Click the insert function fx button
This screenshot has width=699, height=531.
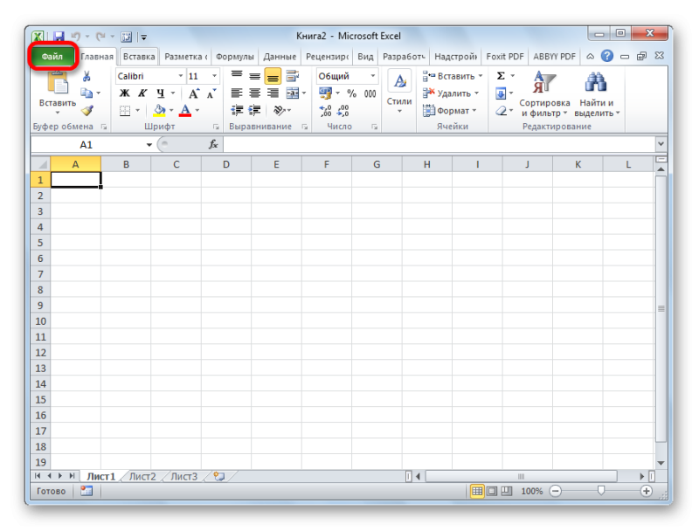[213, 144]
